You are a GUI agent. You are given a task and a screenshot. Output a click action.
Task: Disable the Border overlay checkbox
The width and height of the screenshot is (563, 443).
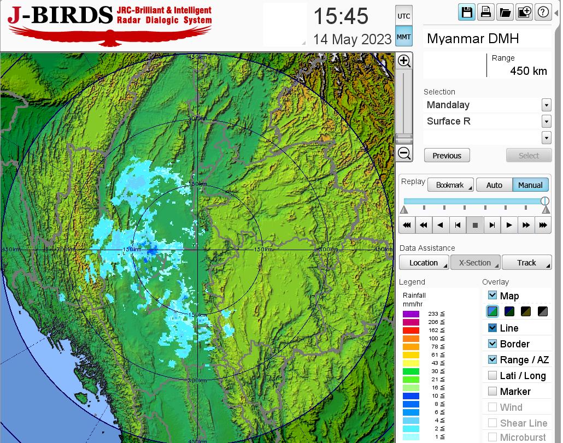pyautogui.click(x=492, y=344)
